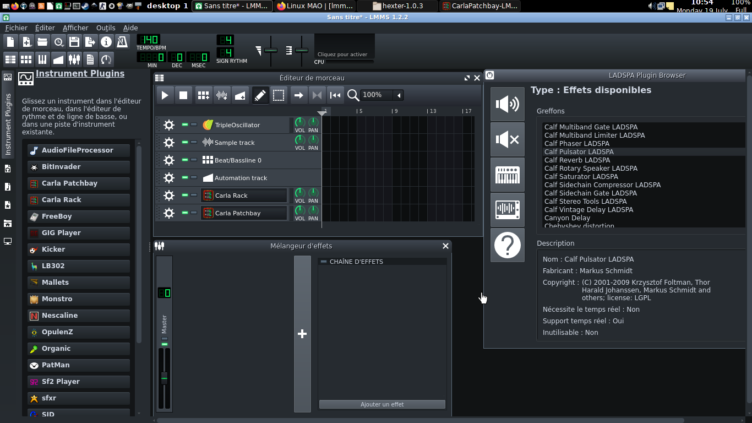Open gear settings for TripleOscillator track

(169, 125)
